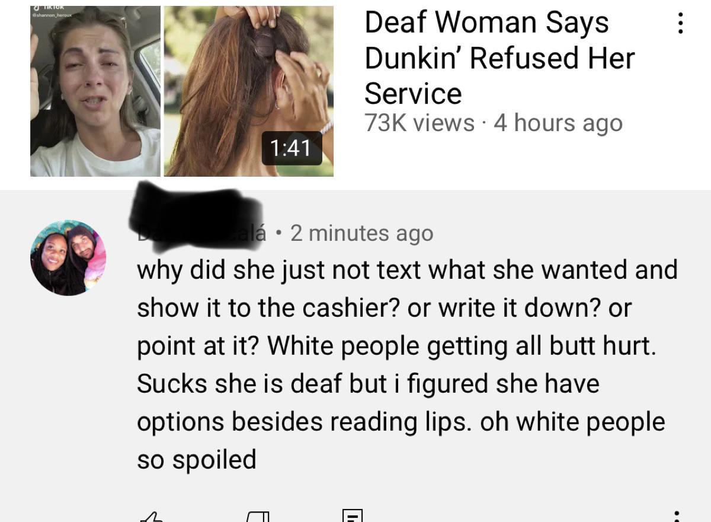Open the video titled Deaf Woman Says Dunkin' Refused Her Service
Image resolution: width=711 pixels, height=522 pixels.
click(499, 58)
